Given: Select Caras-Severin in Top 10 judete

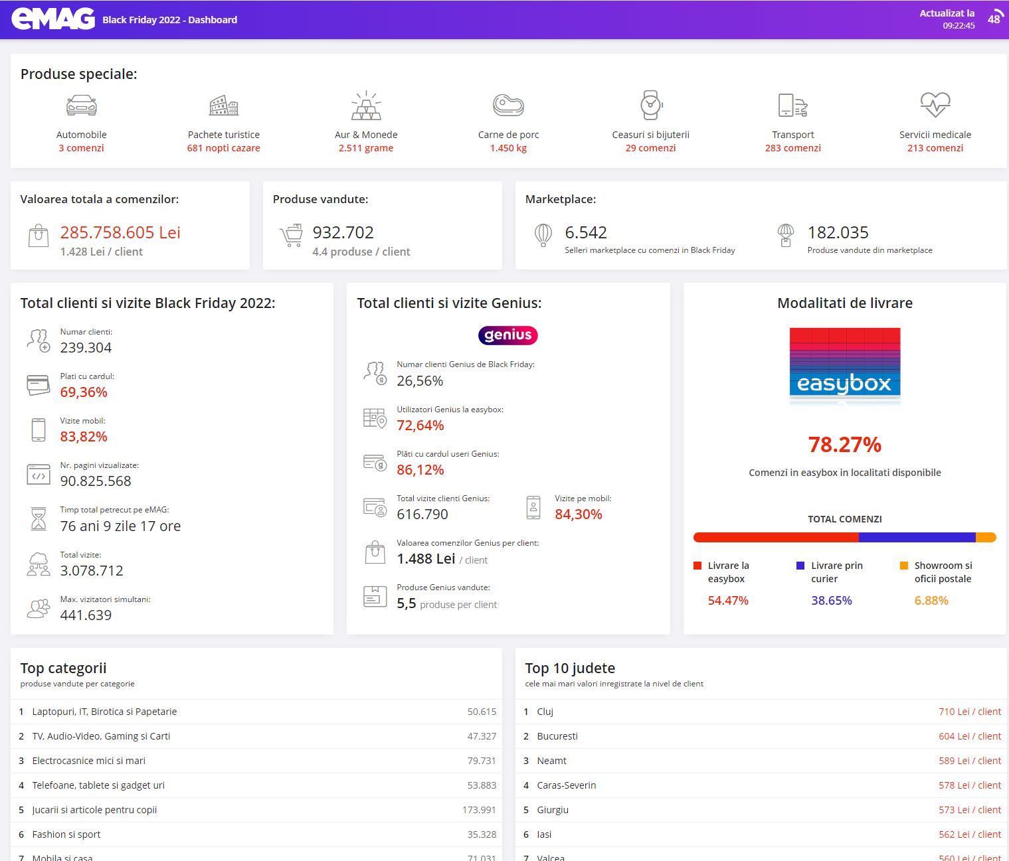Looking at the screenshot, I should tap(761, 785).
